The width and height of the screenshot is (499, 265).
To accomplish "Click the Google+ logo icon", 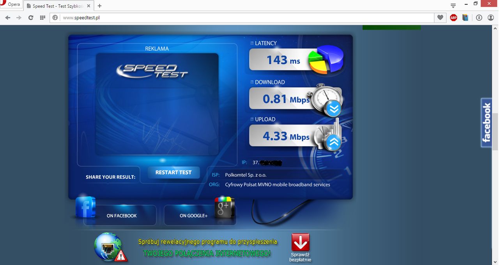I will click(224, 207).
